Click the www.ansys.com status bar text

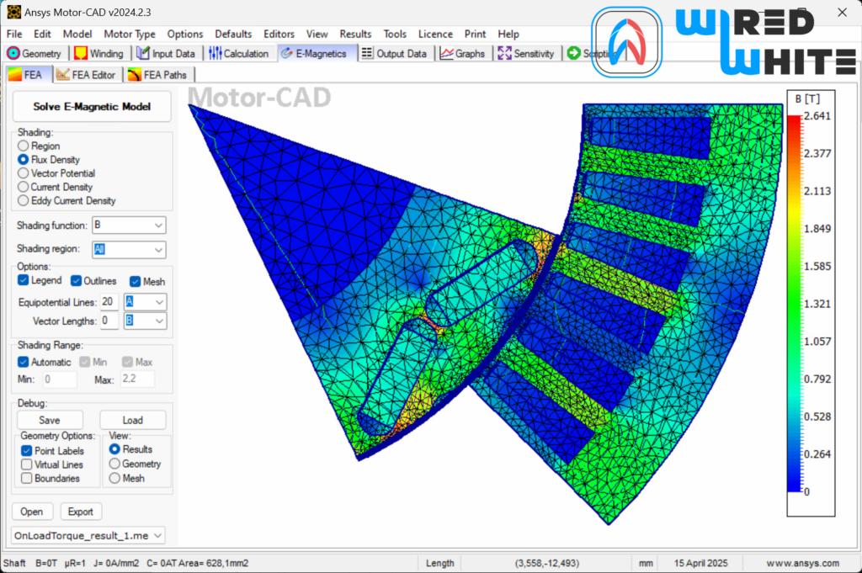[802, 563]
